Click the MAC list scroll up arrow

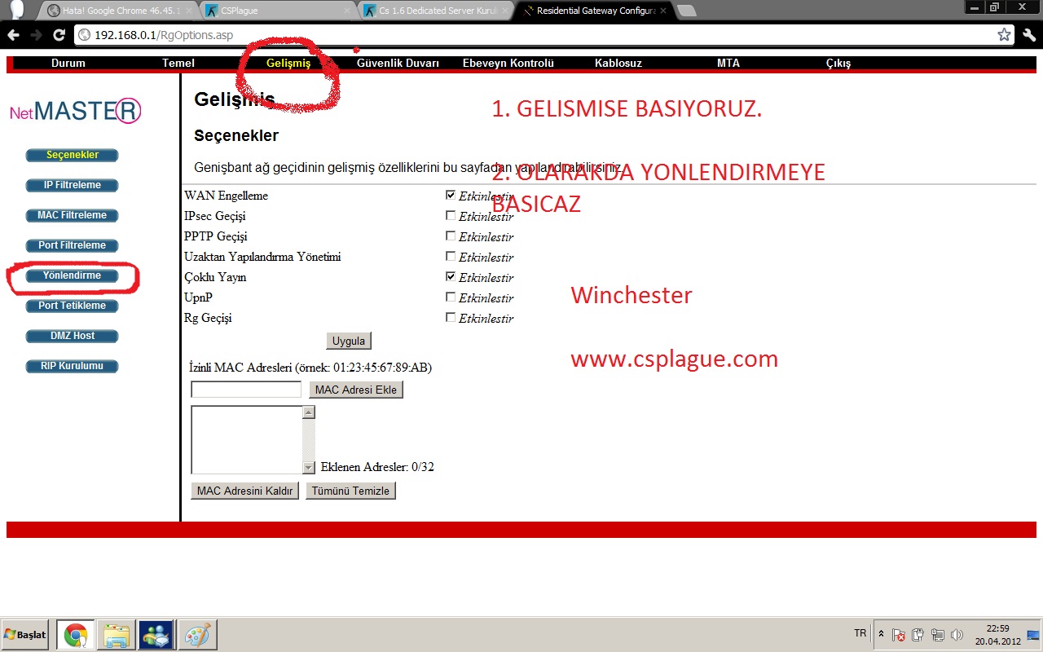(308, 412)
